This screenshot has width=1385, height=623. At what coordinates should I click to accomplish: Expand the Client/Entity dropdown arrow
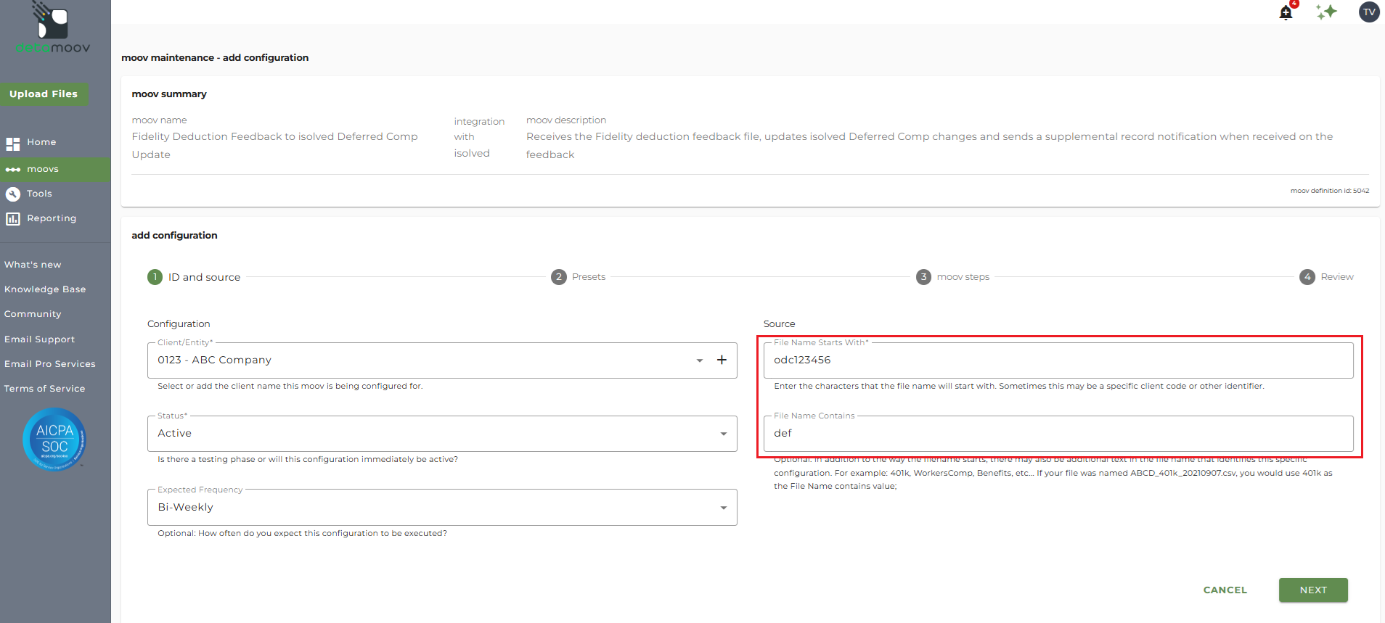700,360
